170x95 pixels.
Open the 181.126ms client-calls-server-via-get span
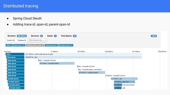[83, 54]
